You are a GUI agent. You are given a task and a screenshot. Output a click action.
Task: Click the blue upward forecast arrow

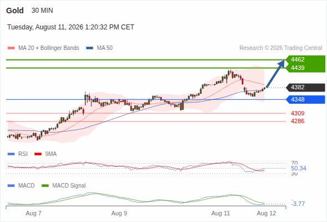[275, 74]
